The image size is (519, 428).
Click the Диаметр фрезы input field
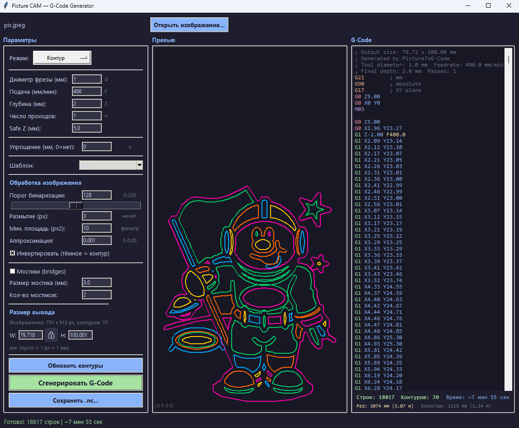[x=87, y=79]
